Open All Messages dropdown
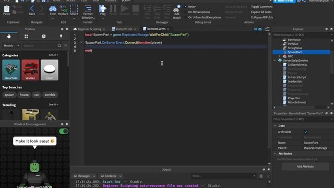Image resolution: width=334 pixels, height=188 pixels. [85, 176]
